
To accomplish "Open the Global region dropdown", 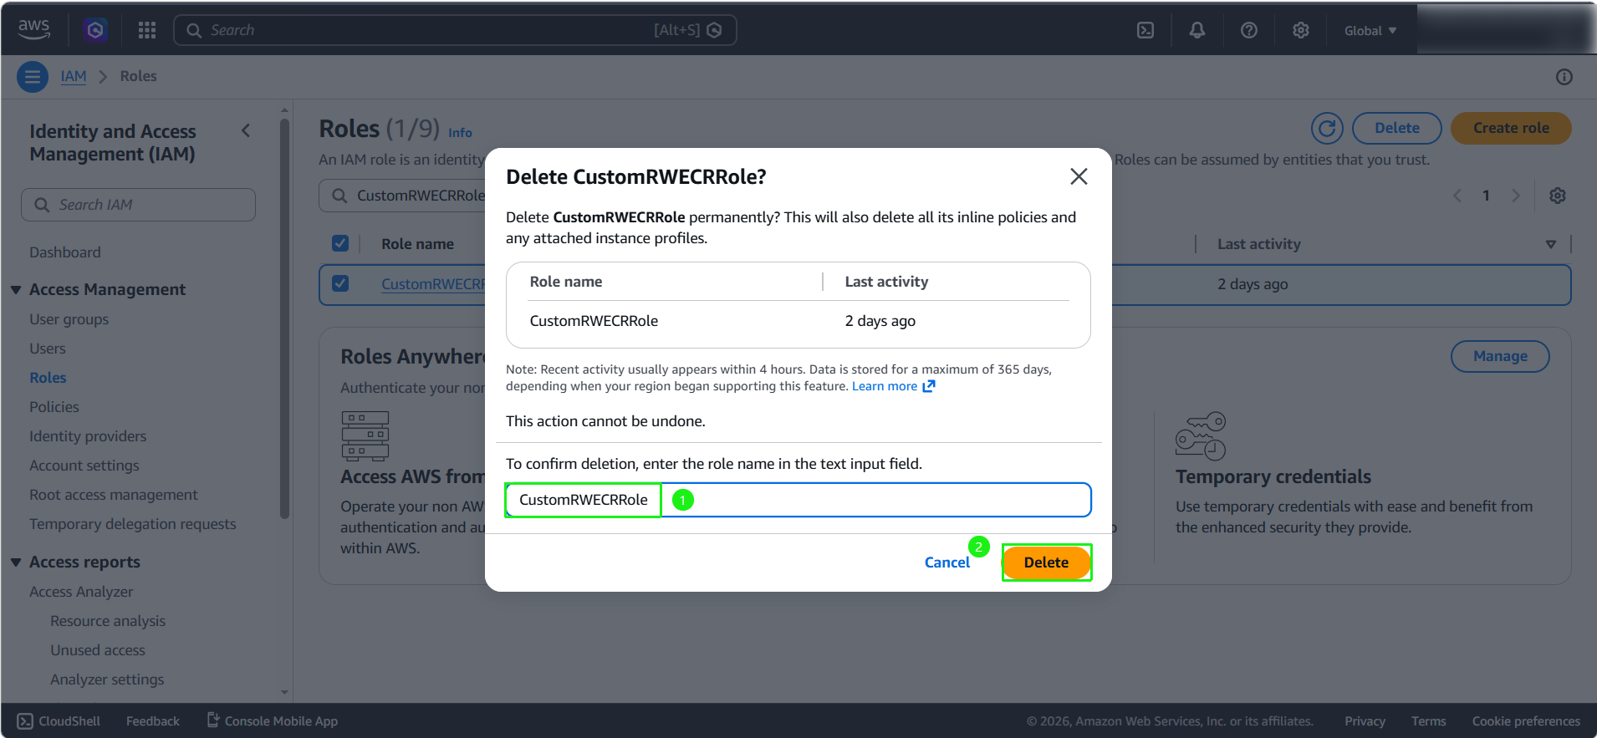I will click(x=1370, y=30).
